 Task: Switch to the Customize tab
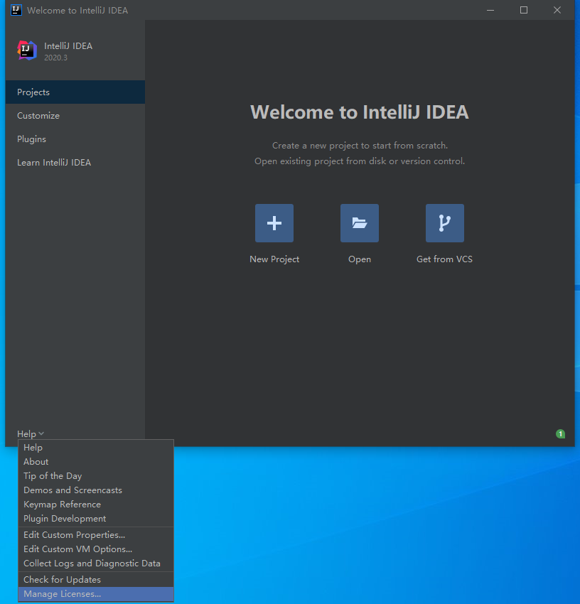[75, 116]
